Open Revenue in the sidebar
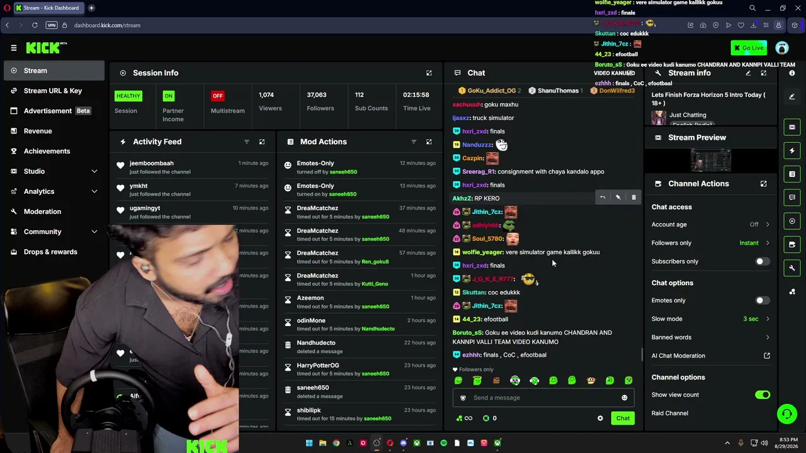This screenshot has width=806, height=453. [x=54, y=131]
